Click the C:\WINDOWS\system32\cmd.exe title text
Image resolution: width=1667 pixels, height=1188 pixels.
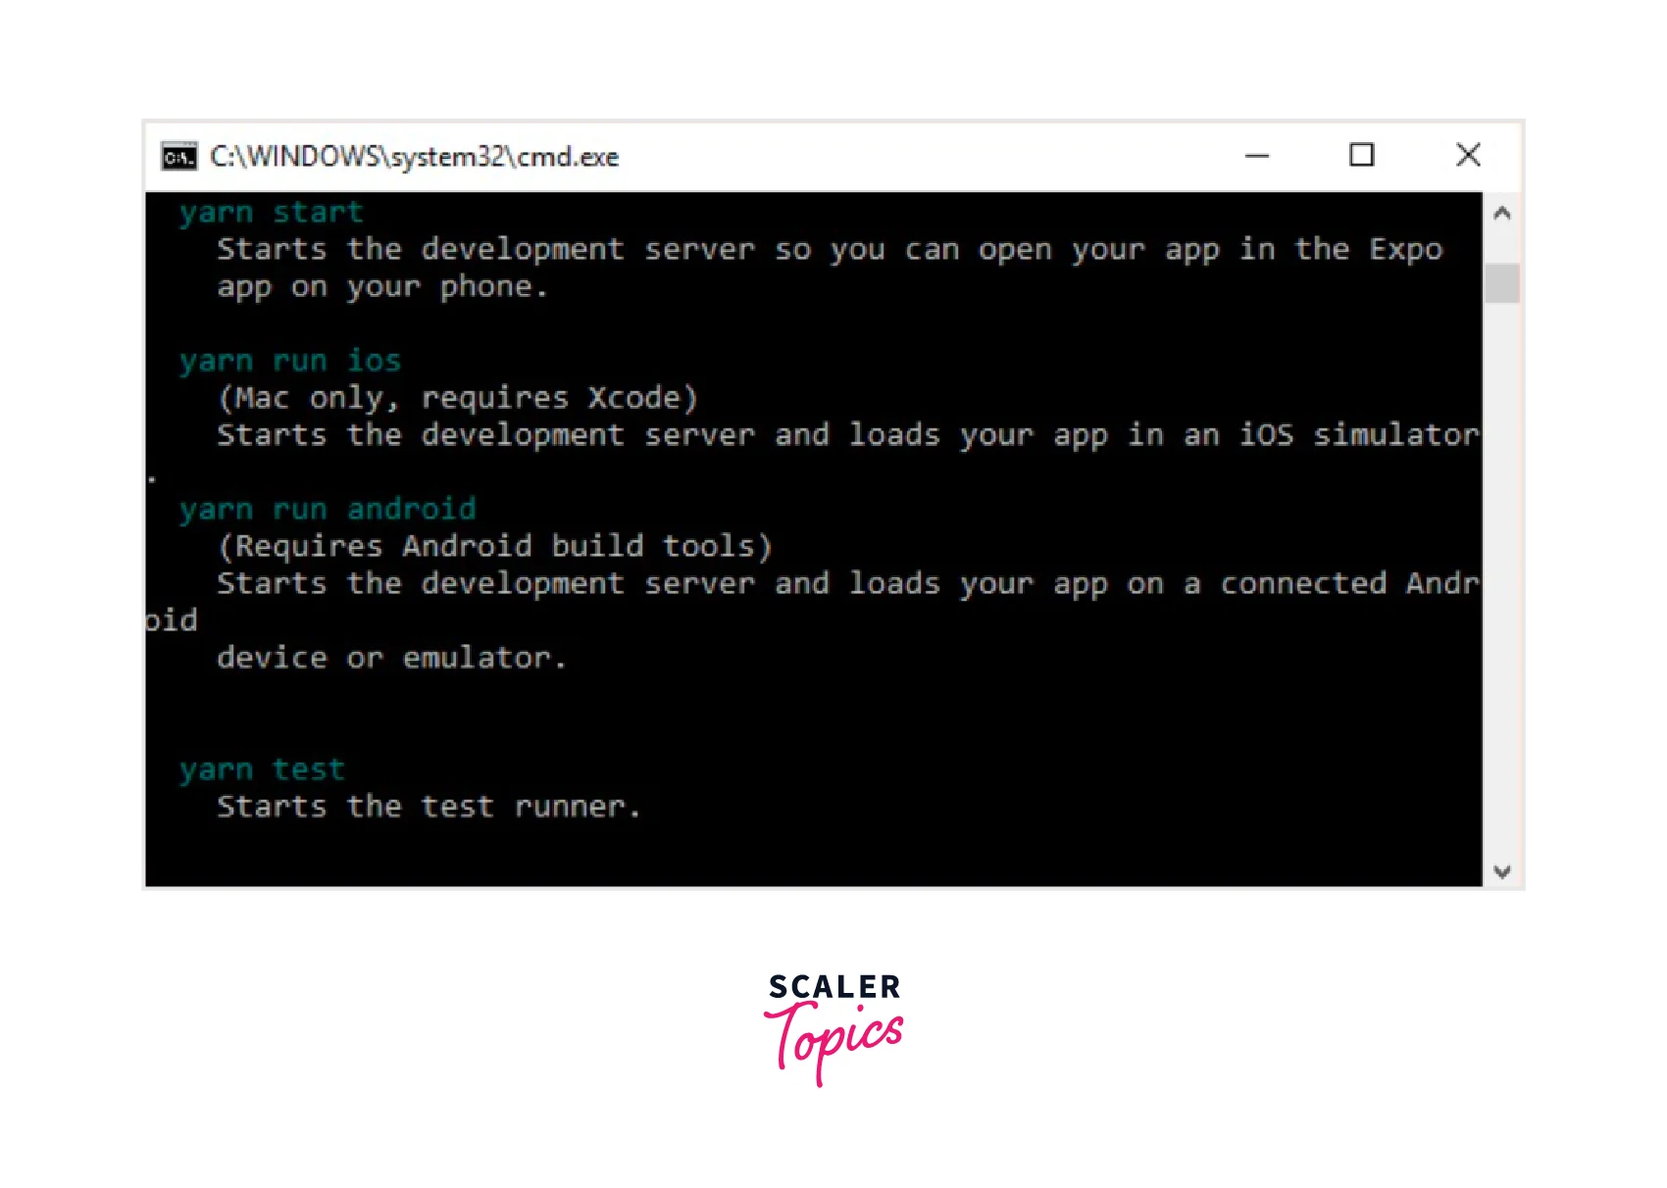pos(414,157)
